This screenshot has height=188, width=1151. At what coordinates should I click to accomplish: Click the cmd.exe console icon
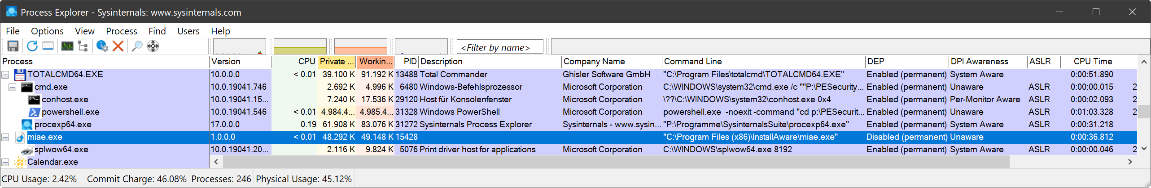[27, 87]
